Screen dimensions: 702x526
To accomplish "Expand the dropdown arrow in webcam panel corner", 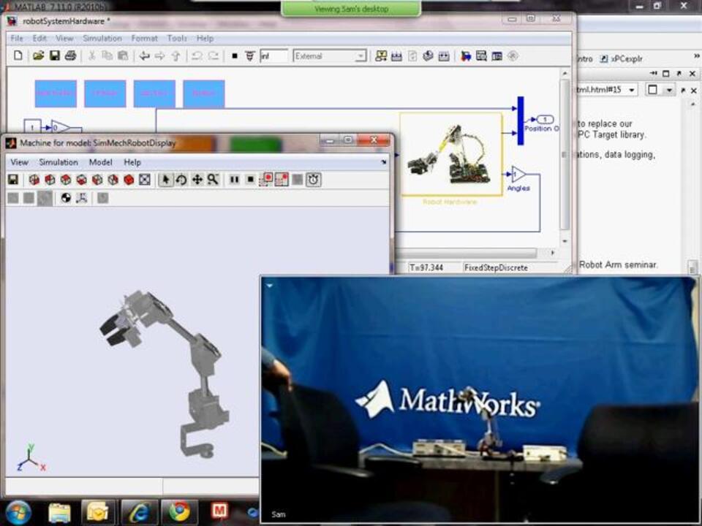I will [x=269, y=286].
